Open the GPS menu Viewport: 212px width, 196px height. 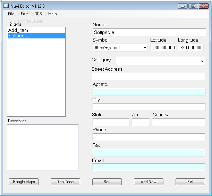point(38,14)
